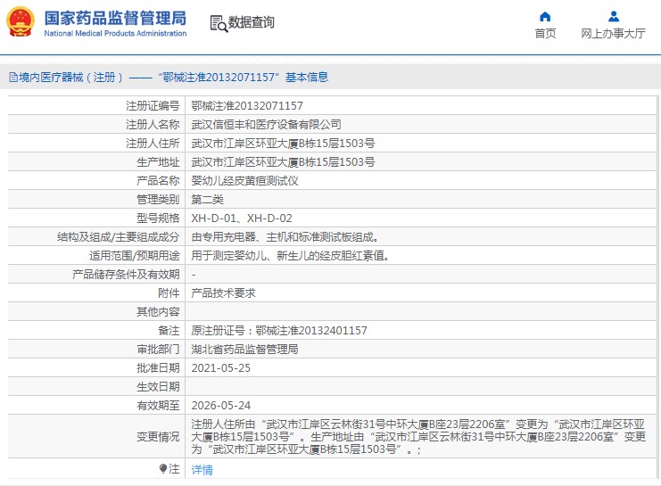Image resolution: width=661 pixels, height=486 pixels.
Task: Open the 网上办事大厅 text link
Action: 613,34
